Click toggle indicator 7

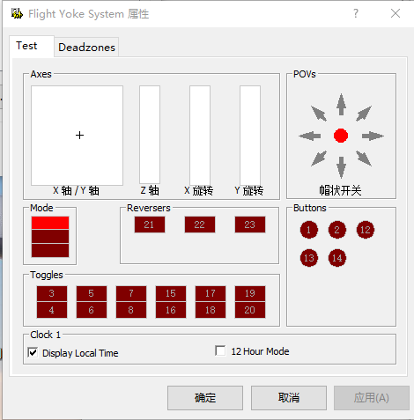(x=131, y=293)
